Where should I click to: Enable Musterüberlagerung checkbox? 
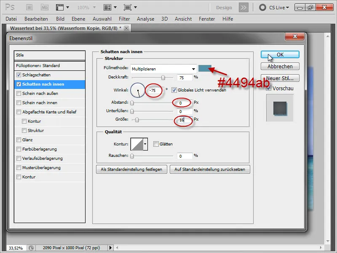19,167
